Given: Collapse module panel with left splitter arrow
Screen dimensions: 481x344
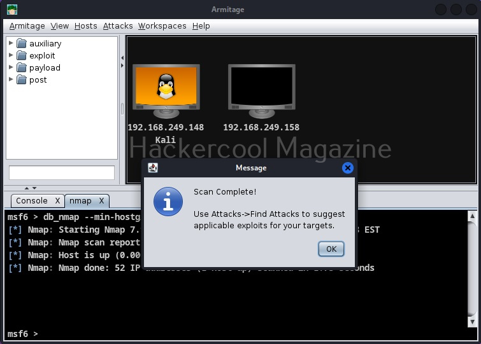Looking at the screenshot, I should pos(122,58).
